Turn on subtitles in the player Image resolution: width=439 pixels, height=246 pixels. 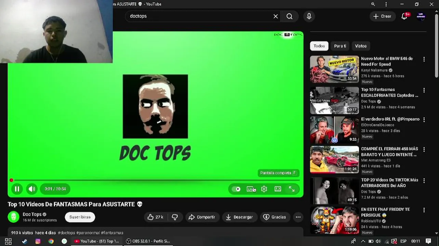pyautogui.click(x=250, y=189)
